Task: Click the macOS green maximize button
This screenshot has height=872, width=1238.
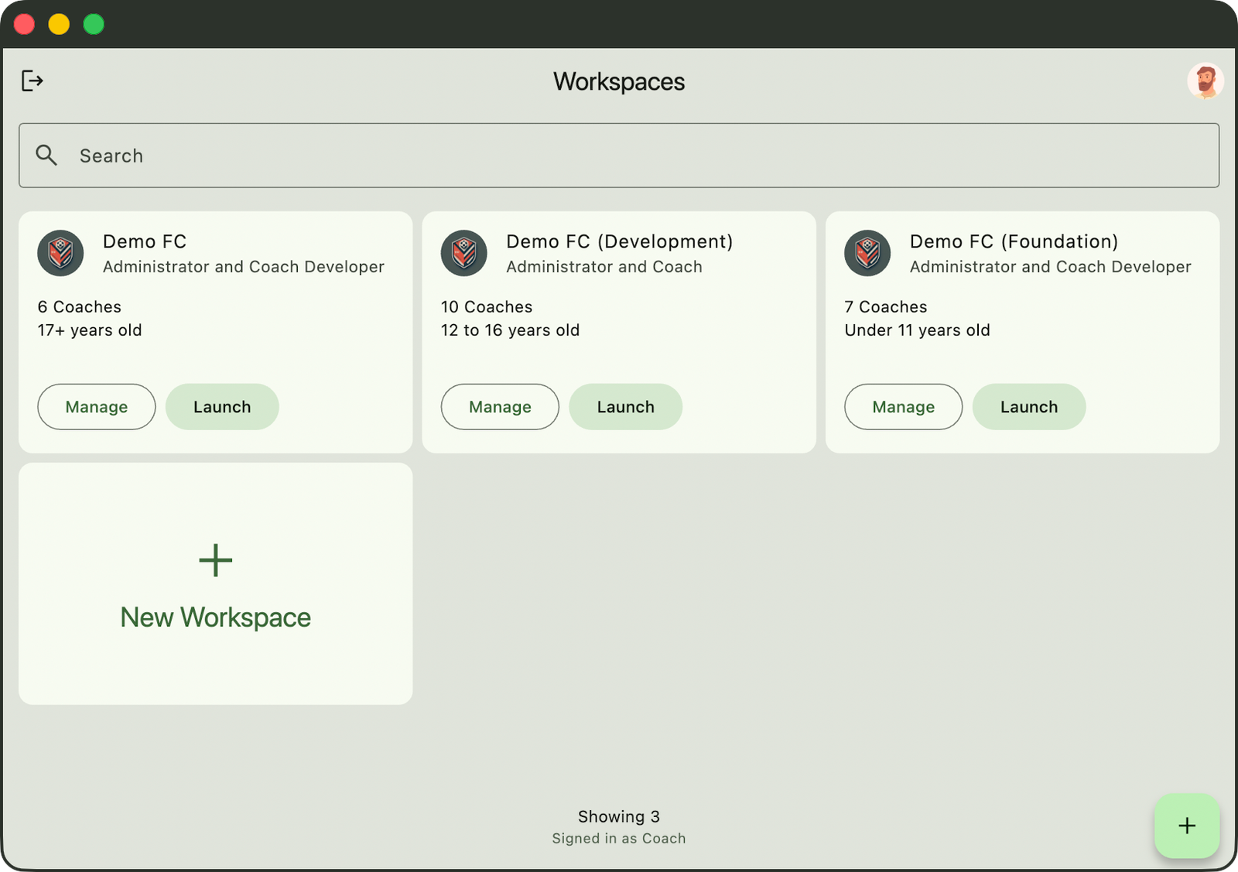Action: click(94, 25)
